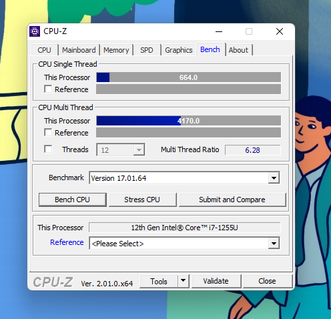Click the CPU Single Thread group label
Screen dimensions: 331x319
67,64
